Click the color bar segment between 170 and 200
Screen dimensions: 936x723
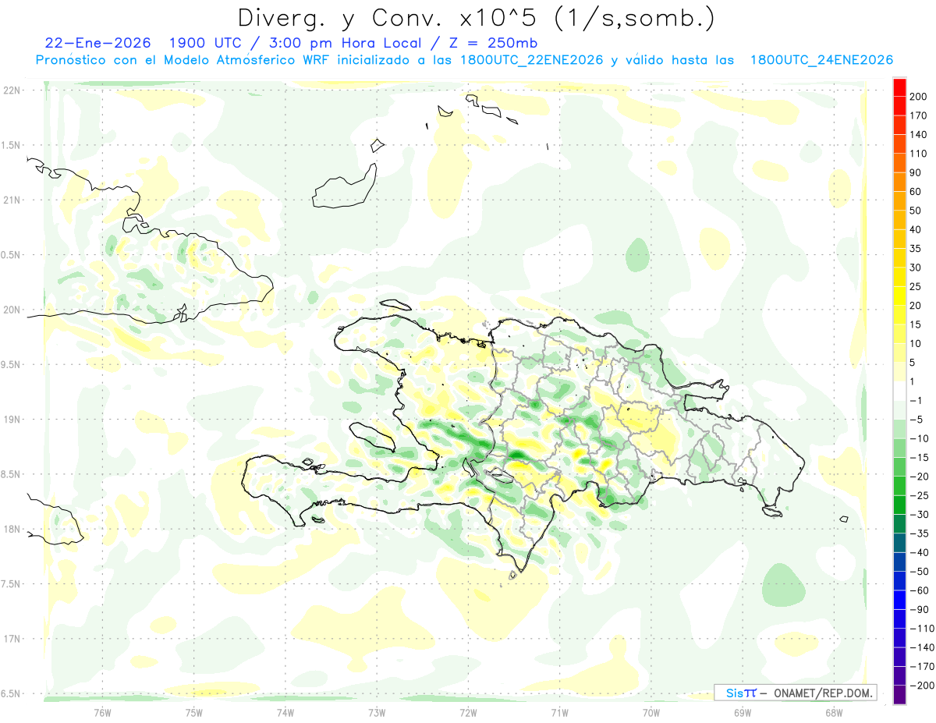(899, 106)
